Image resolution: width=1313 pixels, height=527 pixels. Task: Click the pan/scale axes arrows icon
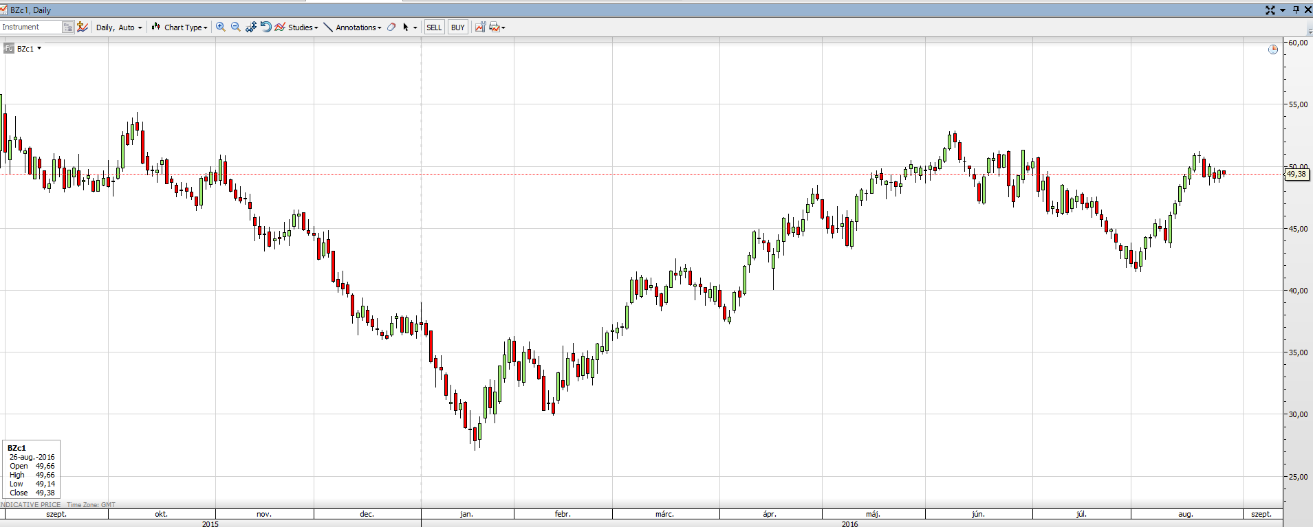(251, 27)
